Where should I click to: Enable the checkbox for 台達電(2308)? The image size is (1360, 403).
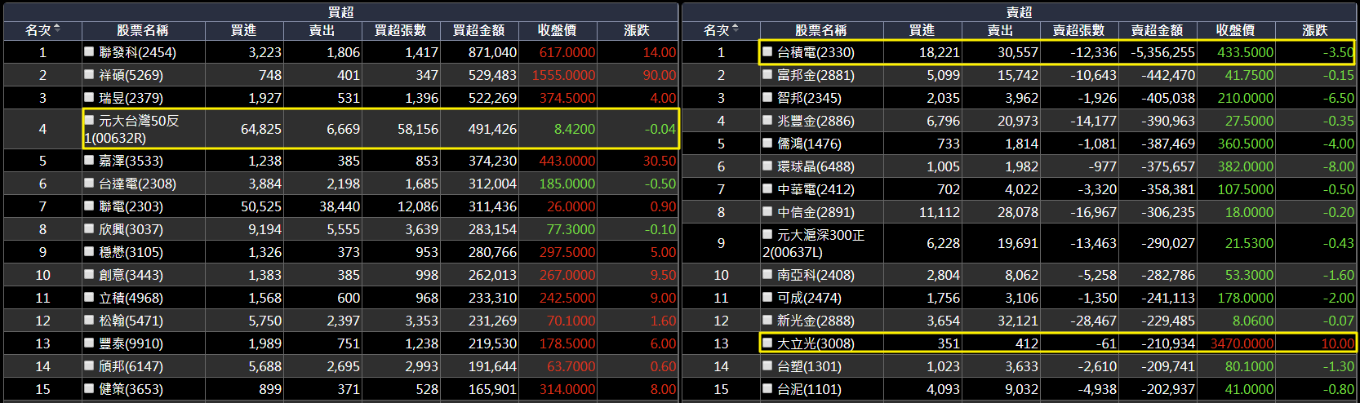[89, 184]
